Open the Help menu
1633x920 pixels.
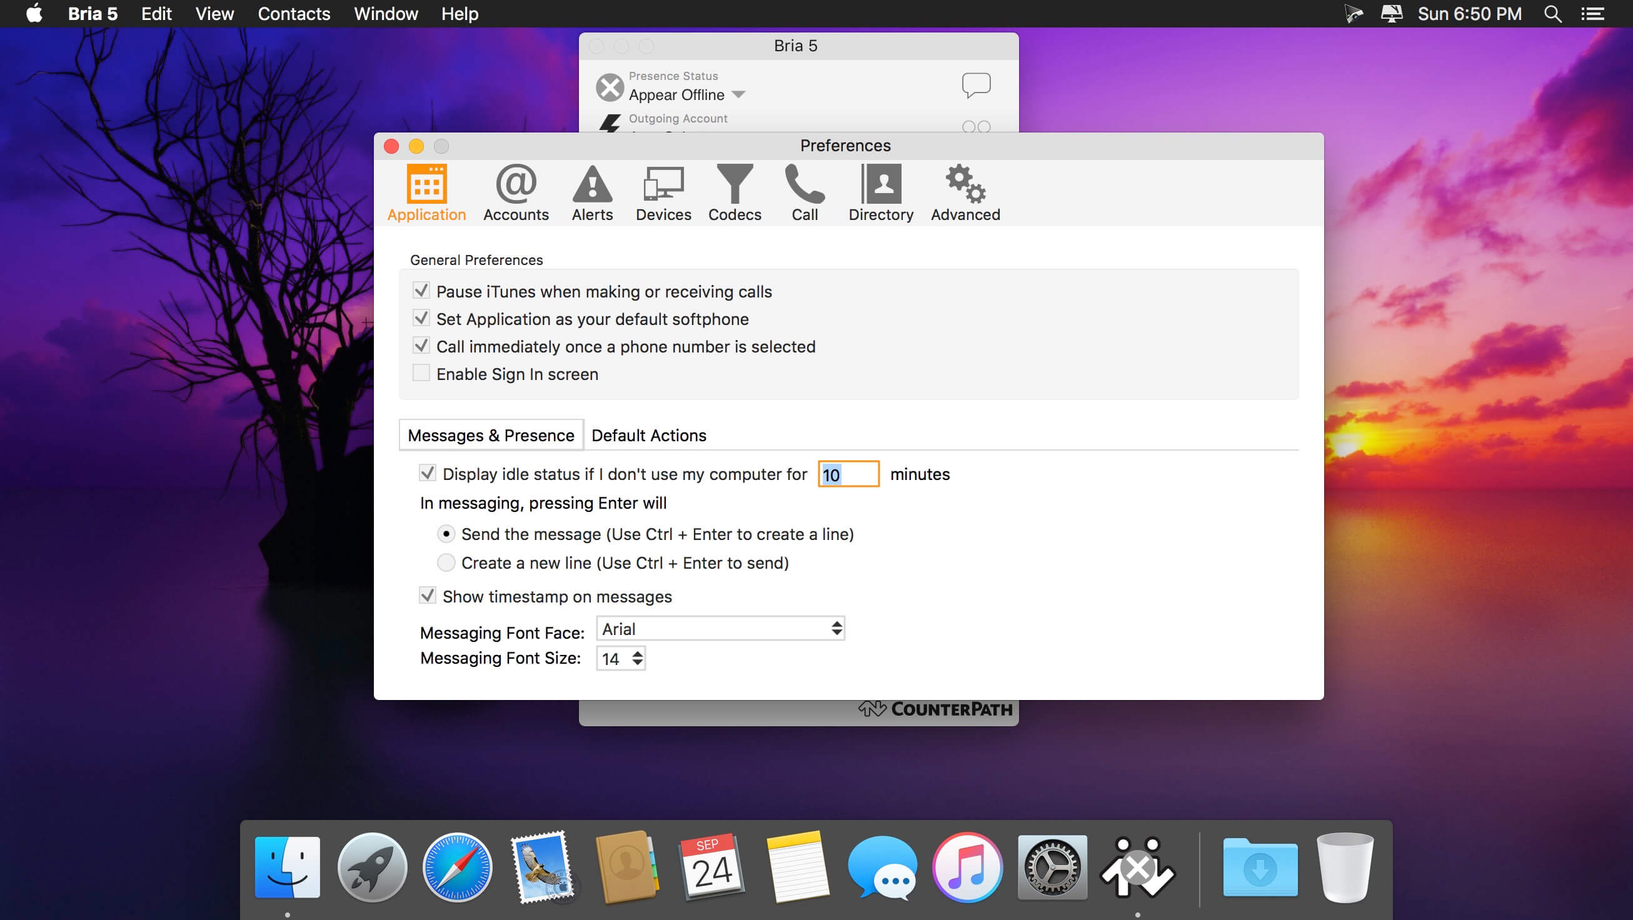[460, 13]
